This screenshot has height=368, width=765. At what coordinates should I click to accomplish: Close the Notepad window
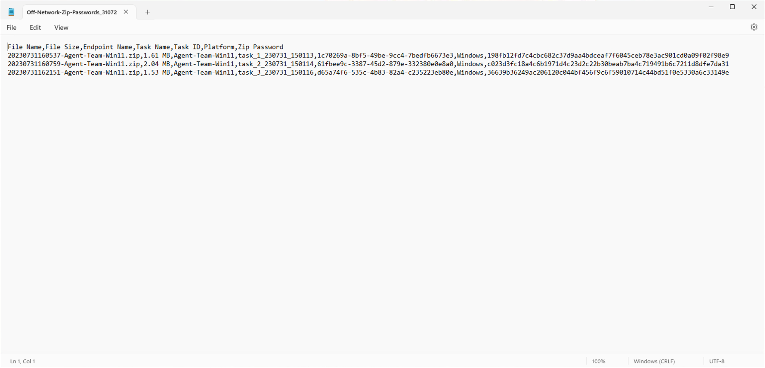pos(754,7)
